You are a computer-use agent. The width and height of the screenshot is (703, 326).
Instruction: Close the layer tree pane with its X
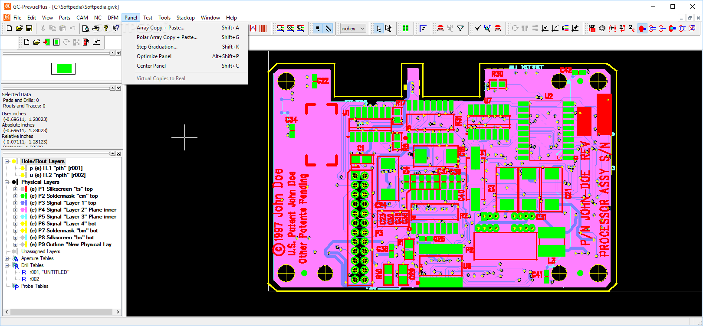(x=118, y=153)
